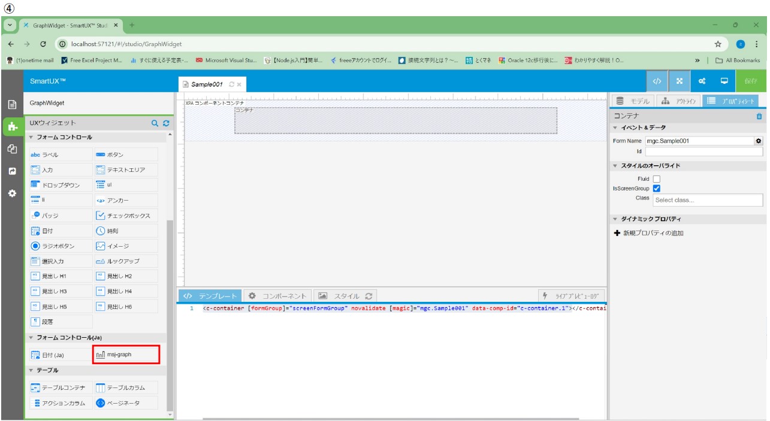Click the msj-graph widget

pos(126,355)
